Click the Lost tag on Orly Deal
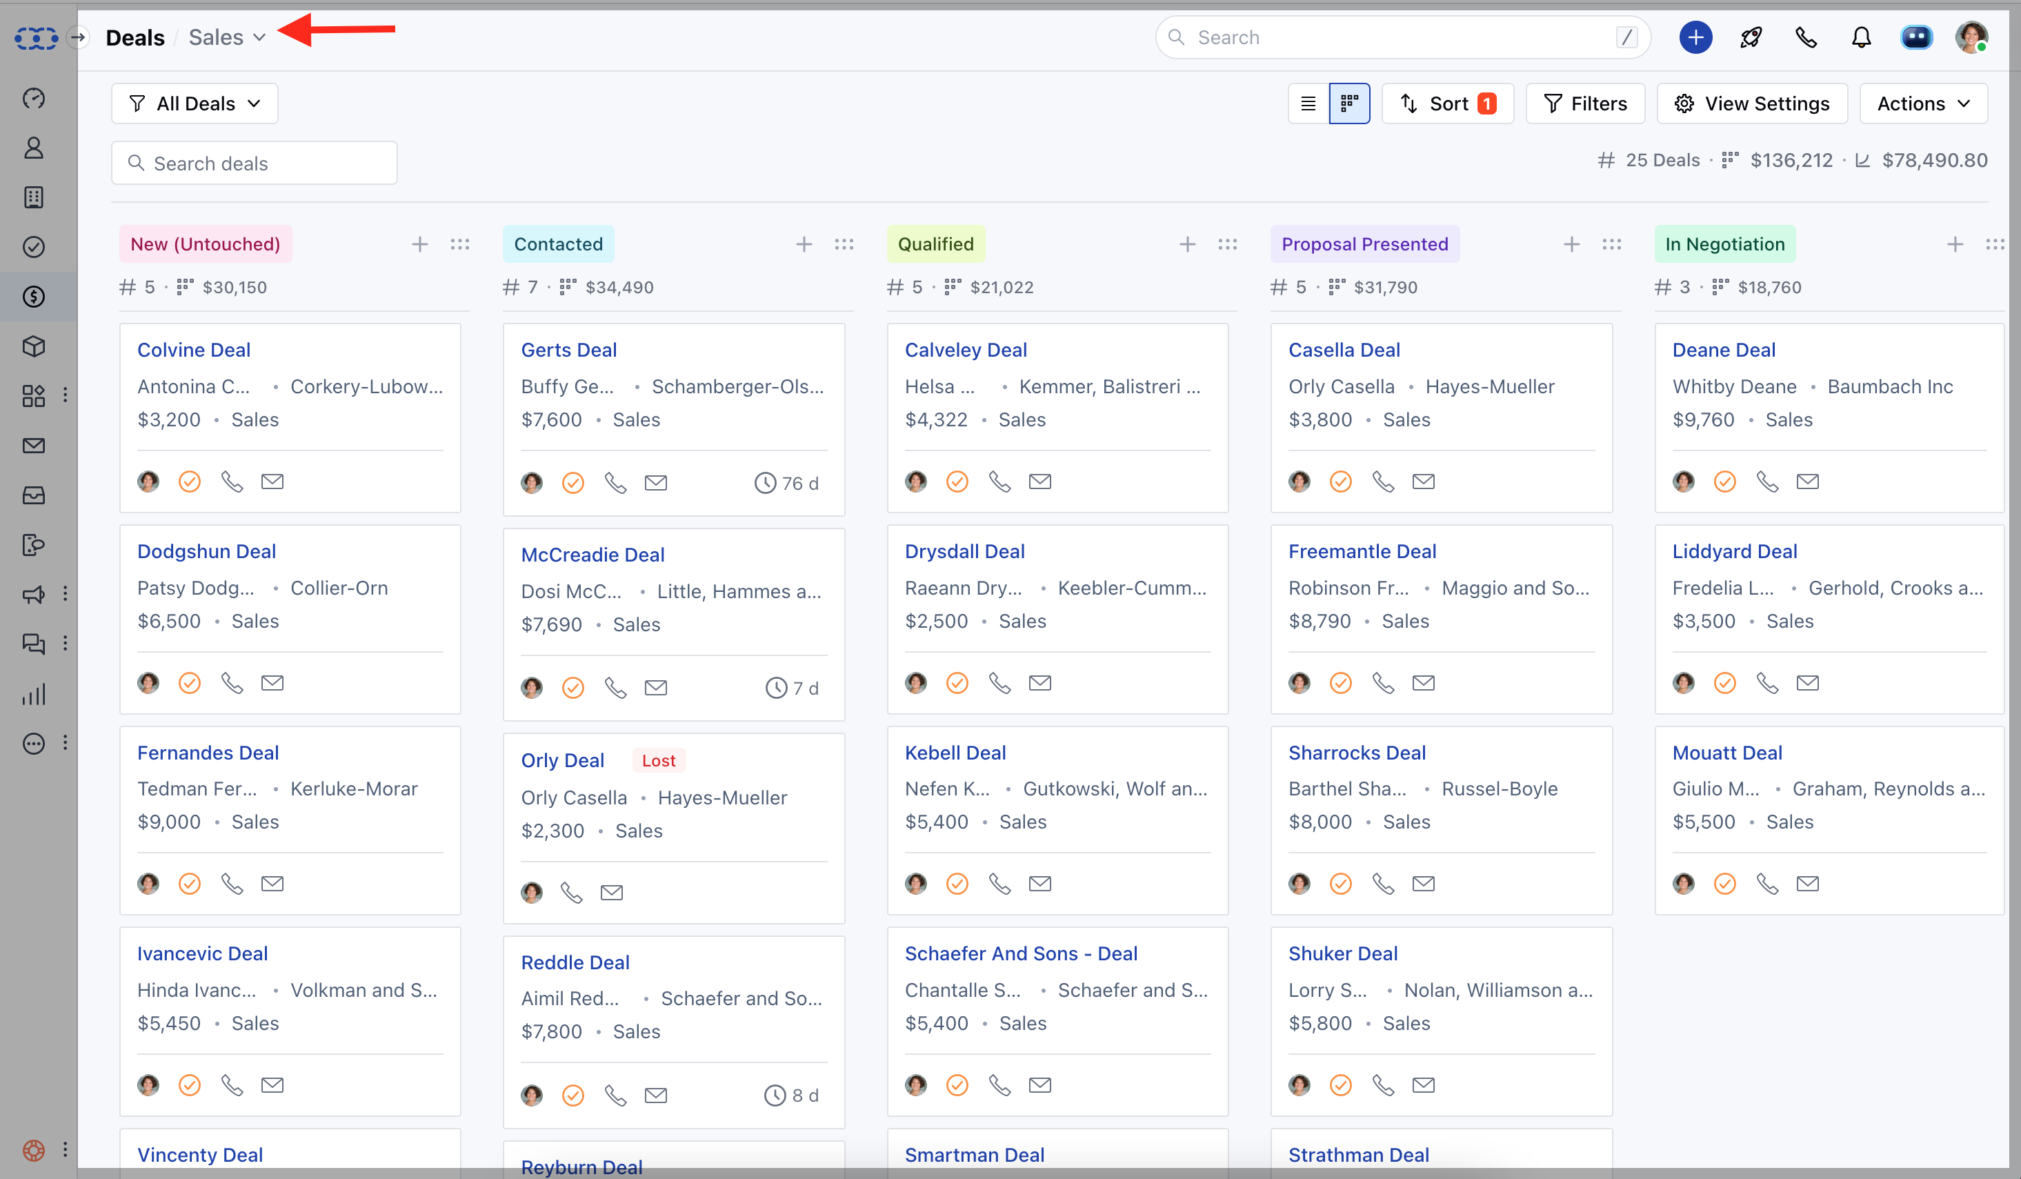The height and width of the screenshot is (1179, 2021). coord(659,760)
